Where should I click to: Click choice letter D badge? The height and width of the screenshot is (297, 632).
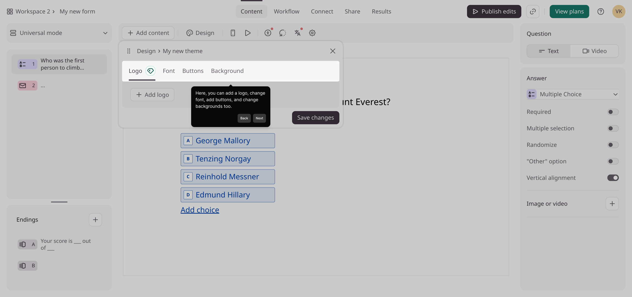coord(188,195)
